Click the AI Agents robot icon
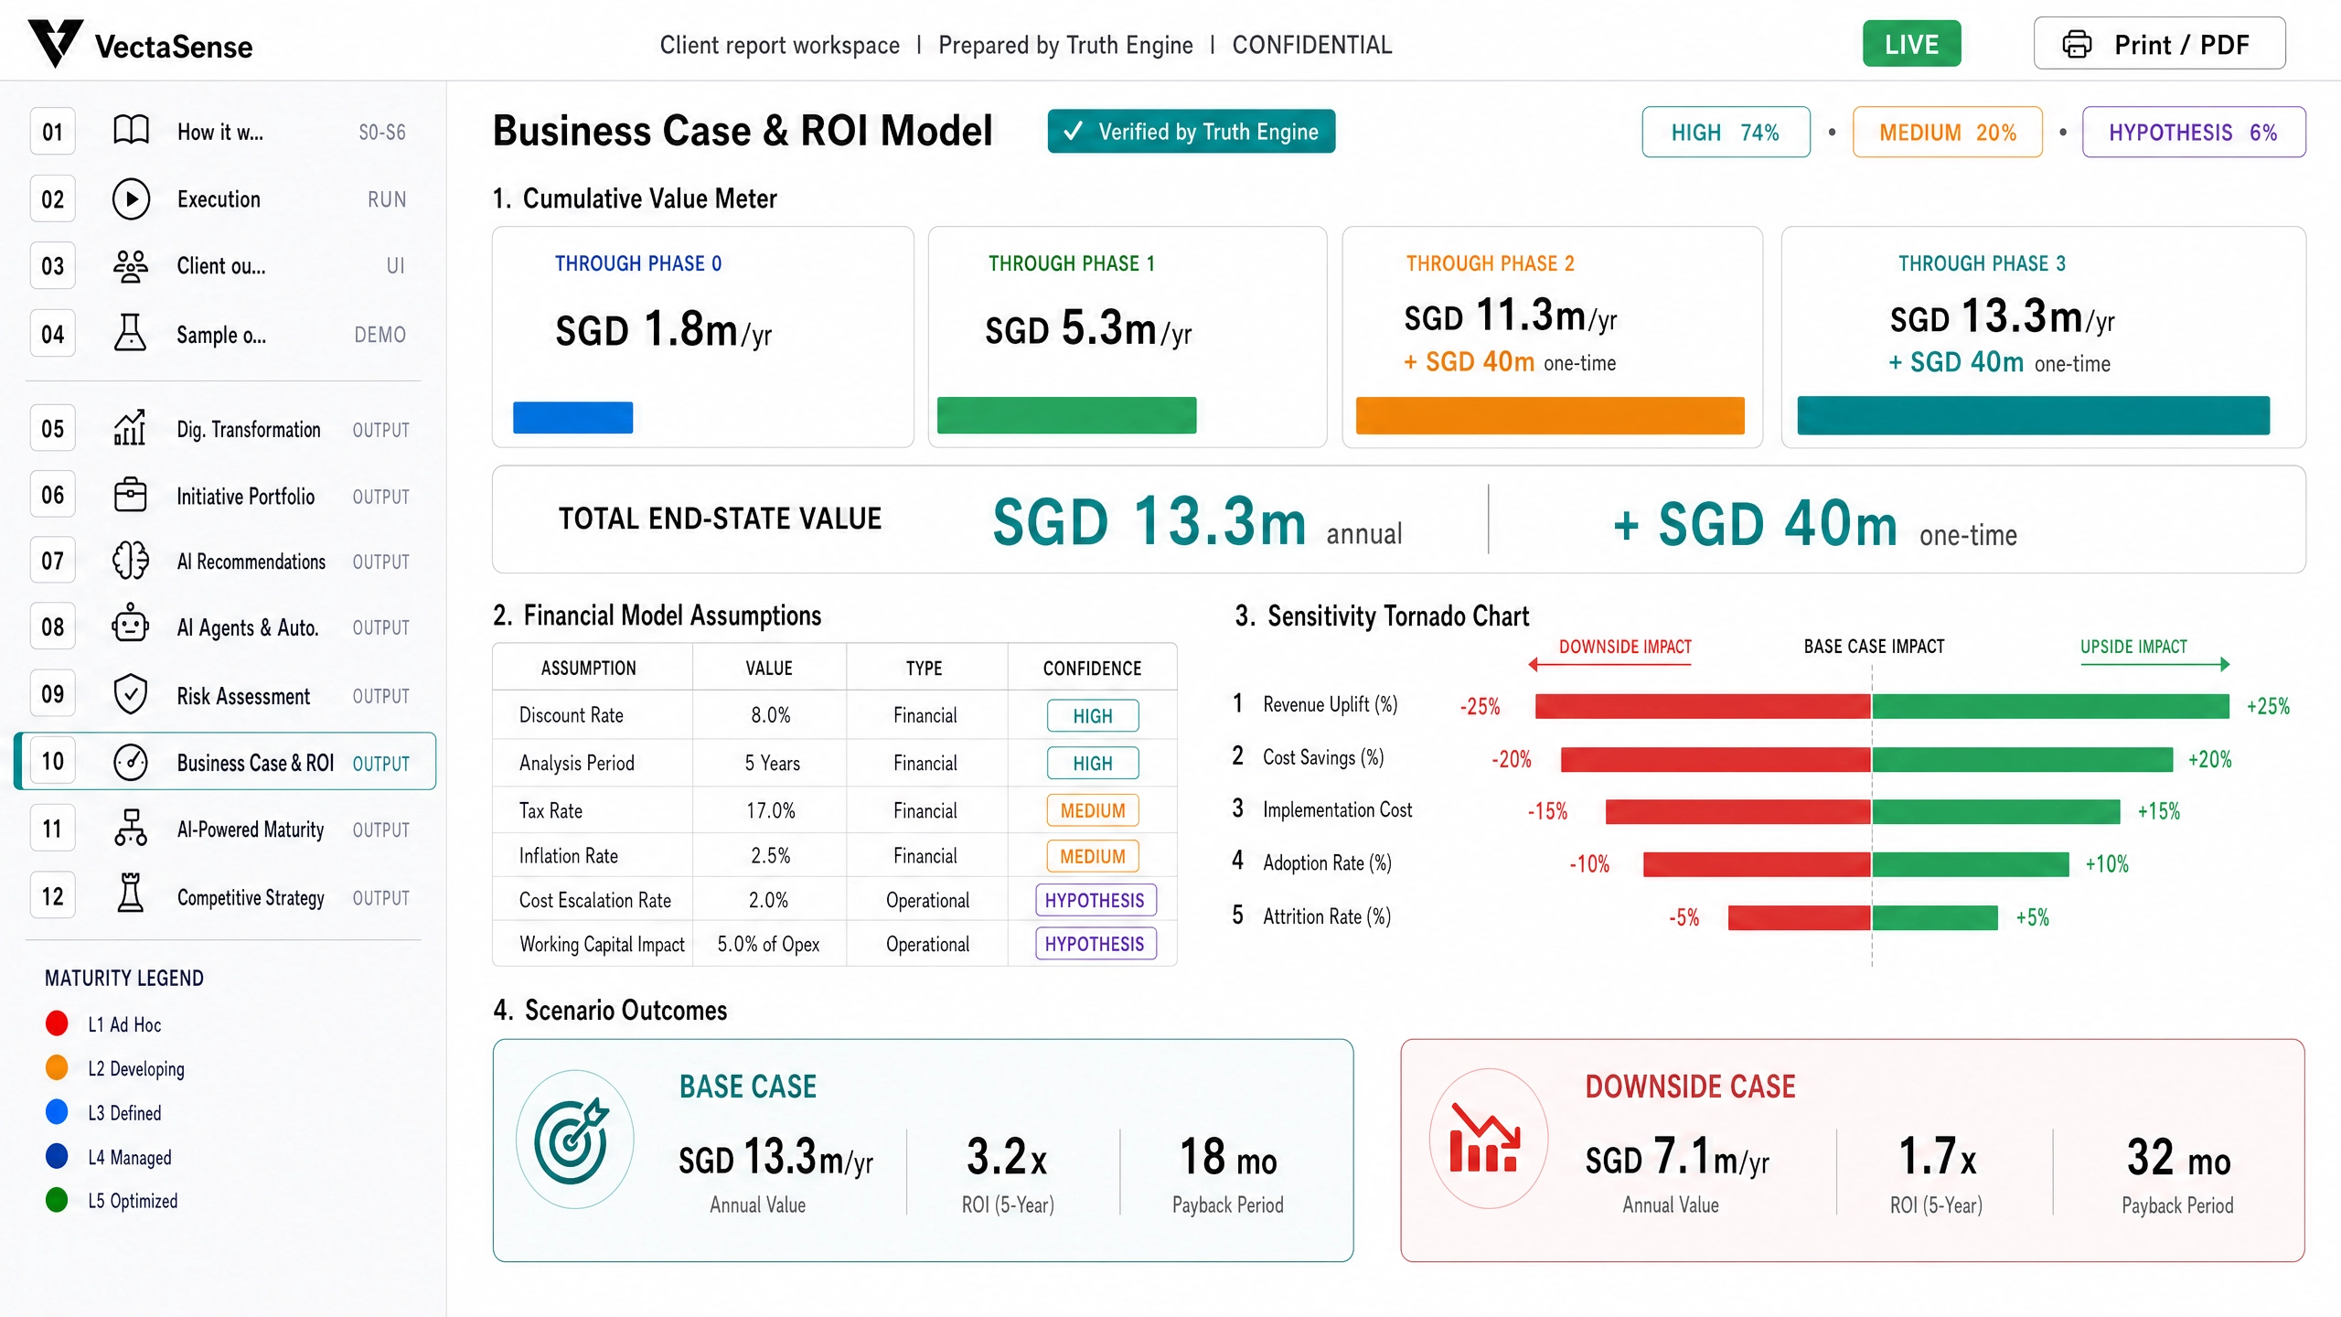 131,625
